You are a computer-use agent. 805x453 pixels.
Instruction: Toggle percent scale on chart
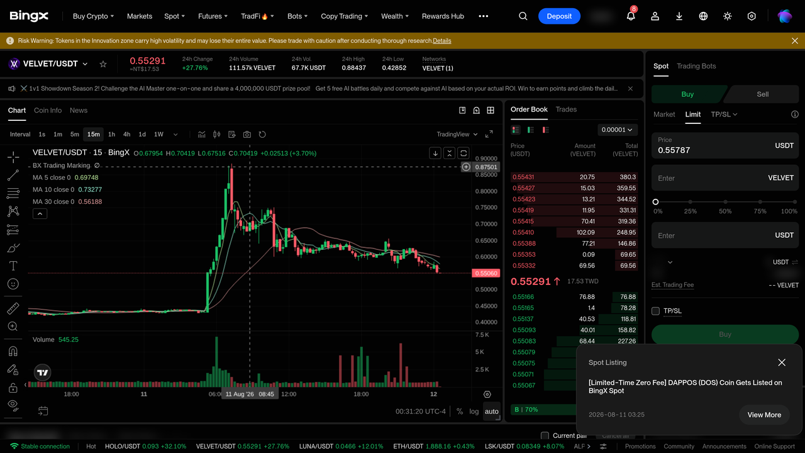click(460, 411)
